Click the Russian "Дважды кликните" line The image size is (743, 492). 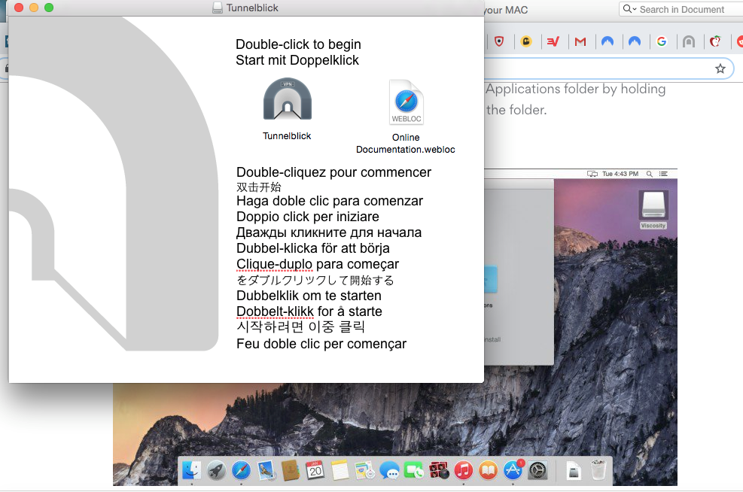pos(329,232)
